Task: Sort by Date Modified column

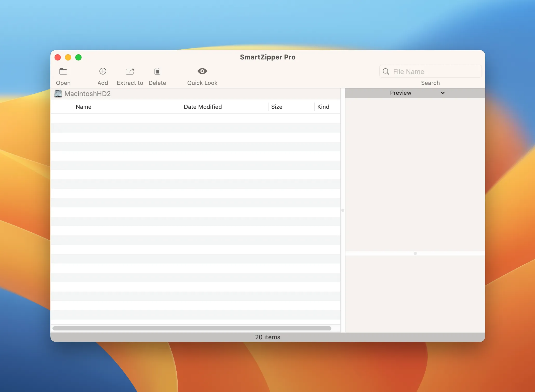Action: pos(203,107)
